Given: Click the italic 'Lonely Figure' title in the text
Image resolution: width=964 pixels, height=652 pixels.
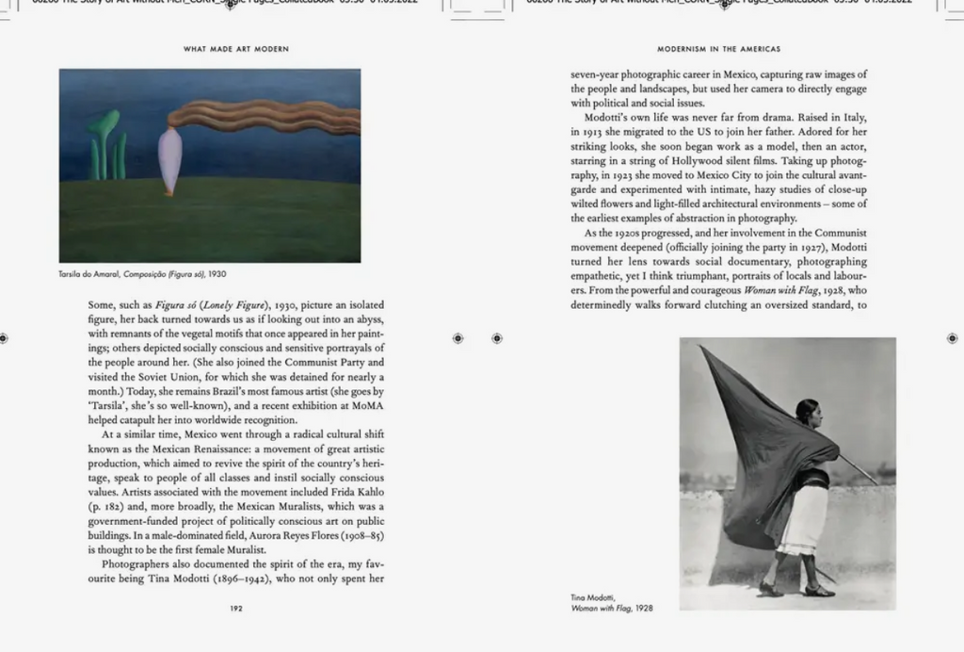Looking at the screenshot, I should [234, 305].
